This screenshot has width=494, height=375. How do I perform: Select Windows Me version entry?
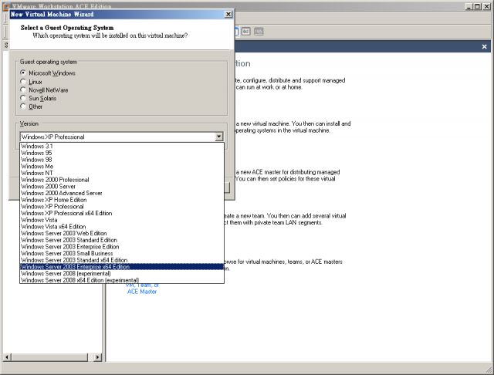pyautogui.click(x=122, y=166)
